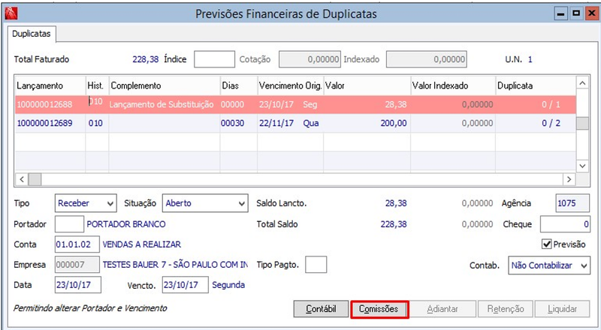Click the Complemento column header
Image resolution: width=601 pixels, height=330 pixels.
165,85
